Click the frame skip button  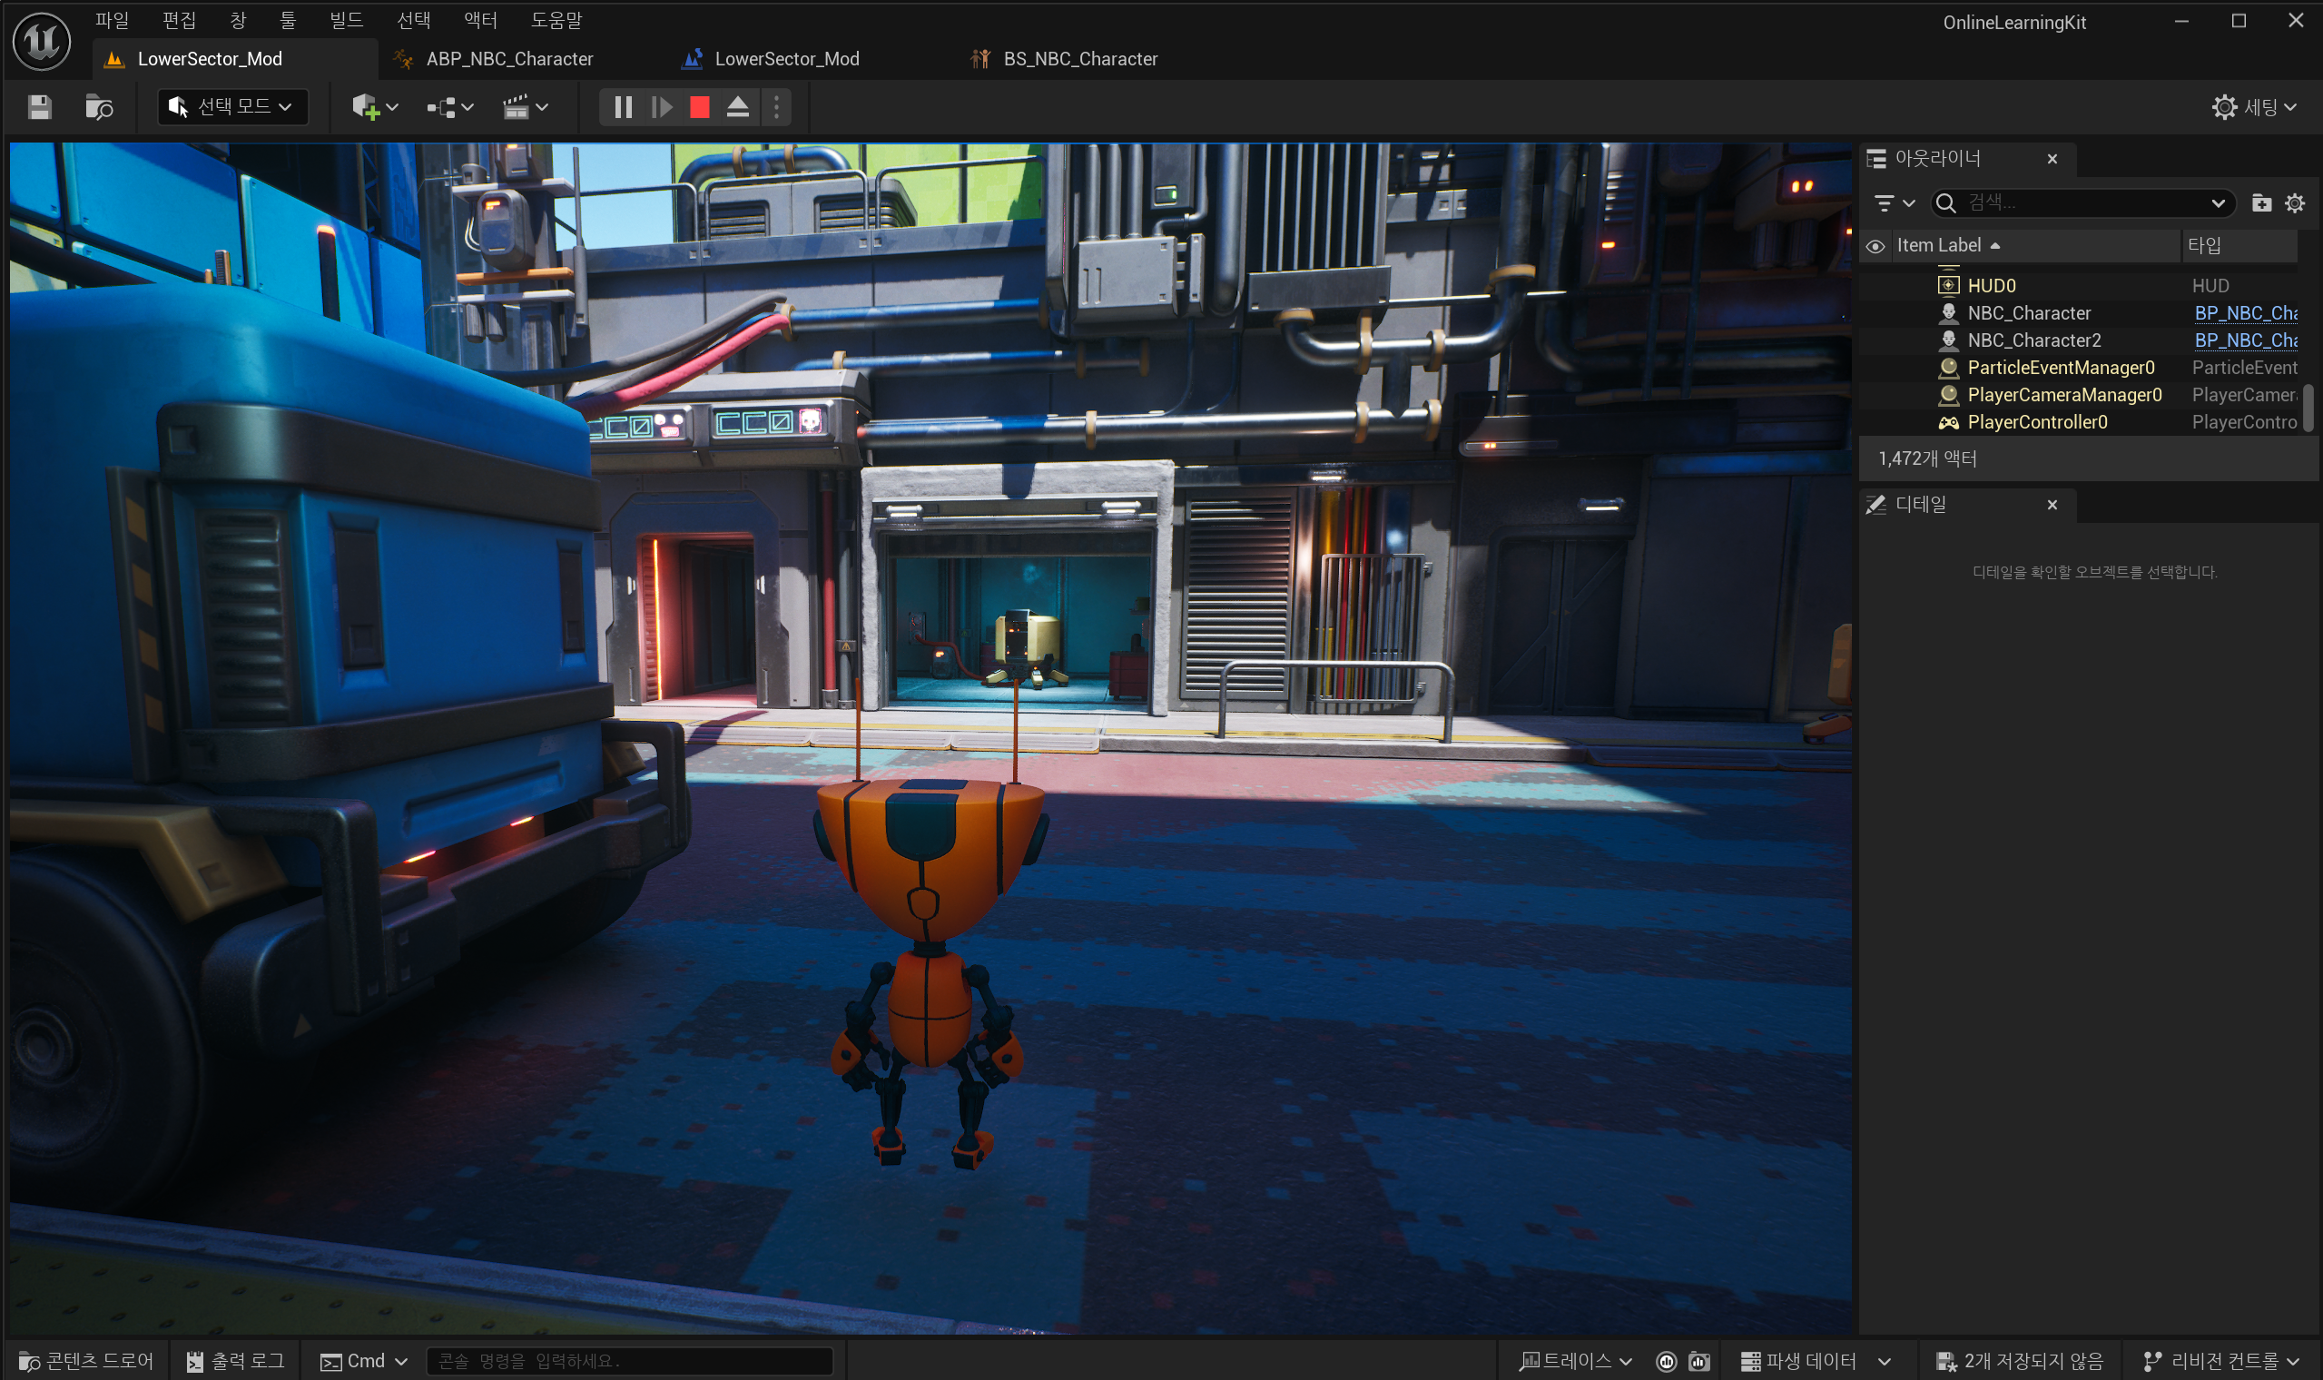[x=661, y=107]
